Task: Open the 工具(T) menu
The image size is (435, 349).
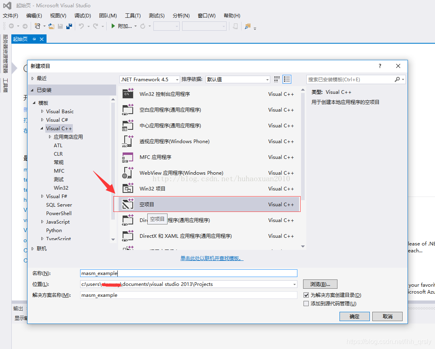Action: click(x=133, y=16)
